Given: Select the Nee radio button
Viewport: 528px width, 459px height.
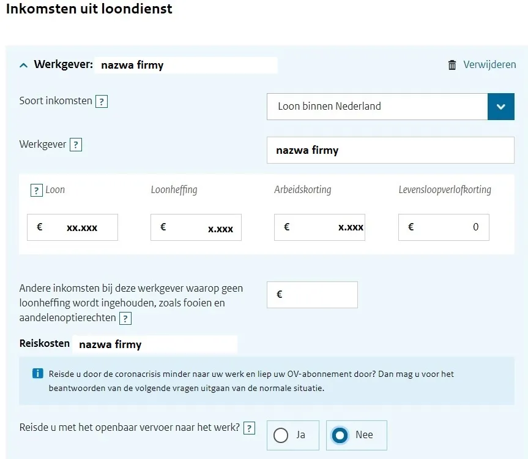Looking at the screenshot, I should [x=339, y=435].
